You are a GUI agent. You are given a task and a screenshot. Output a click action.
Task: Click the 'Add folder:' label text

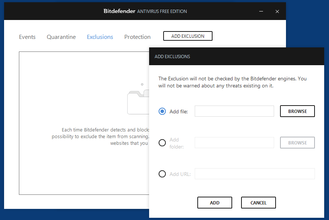tap(177, 143)
